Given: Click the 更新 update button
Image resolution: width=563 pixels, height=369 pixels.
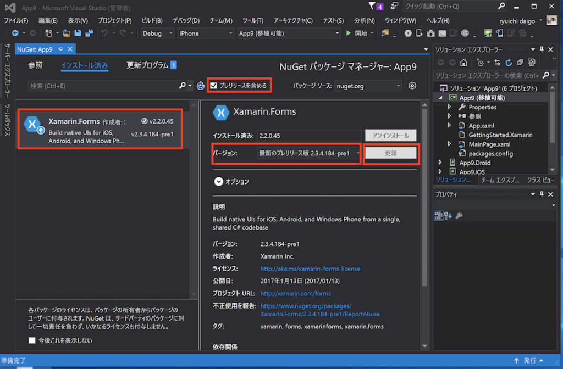Looking at the screenshot, I should coord(391,153).
